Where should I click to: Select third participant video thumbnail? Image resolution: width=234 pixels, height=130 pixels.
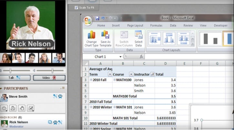coord(32,58)
